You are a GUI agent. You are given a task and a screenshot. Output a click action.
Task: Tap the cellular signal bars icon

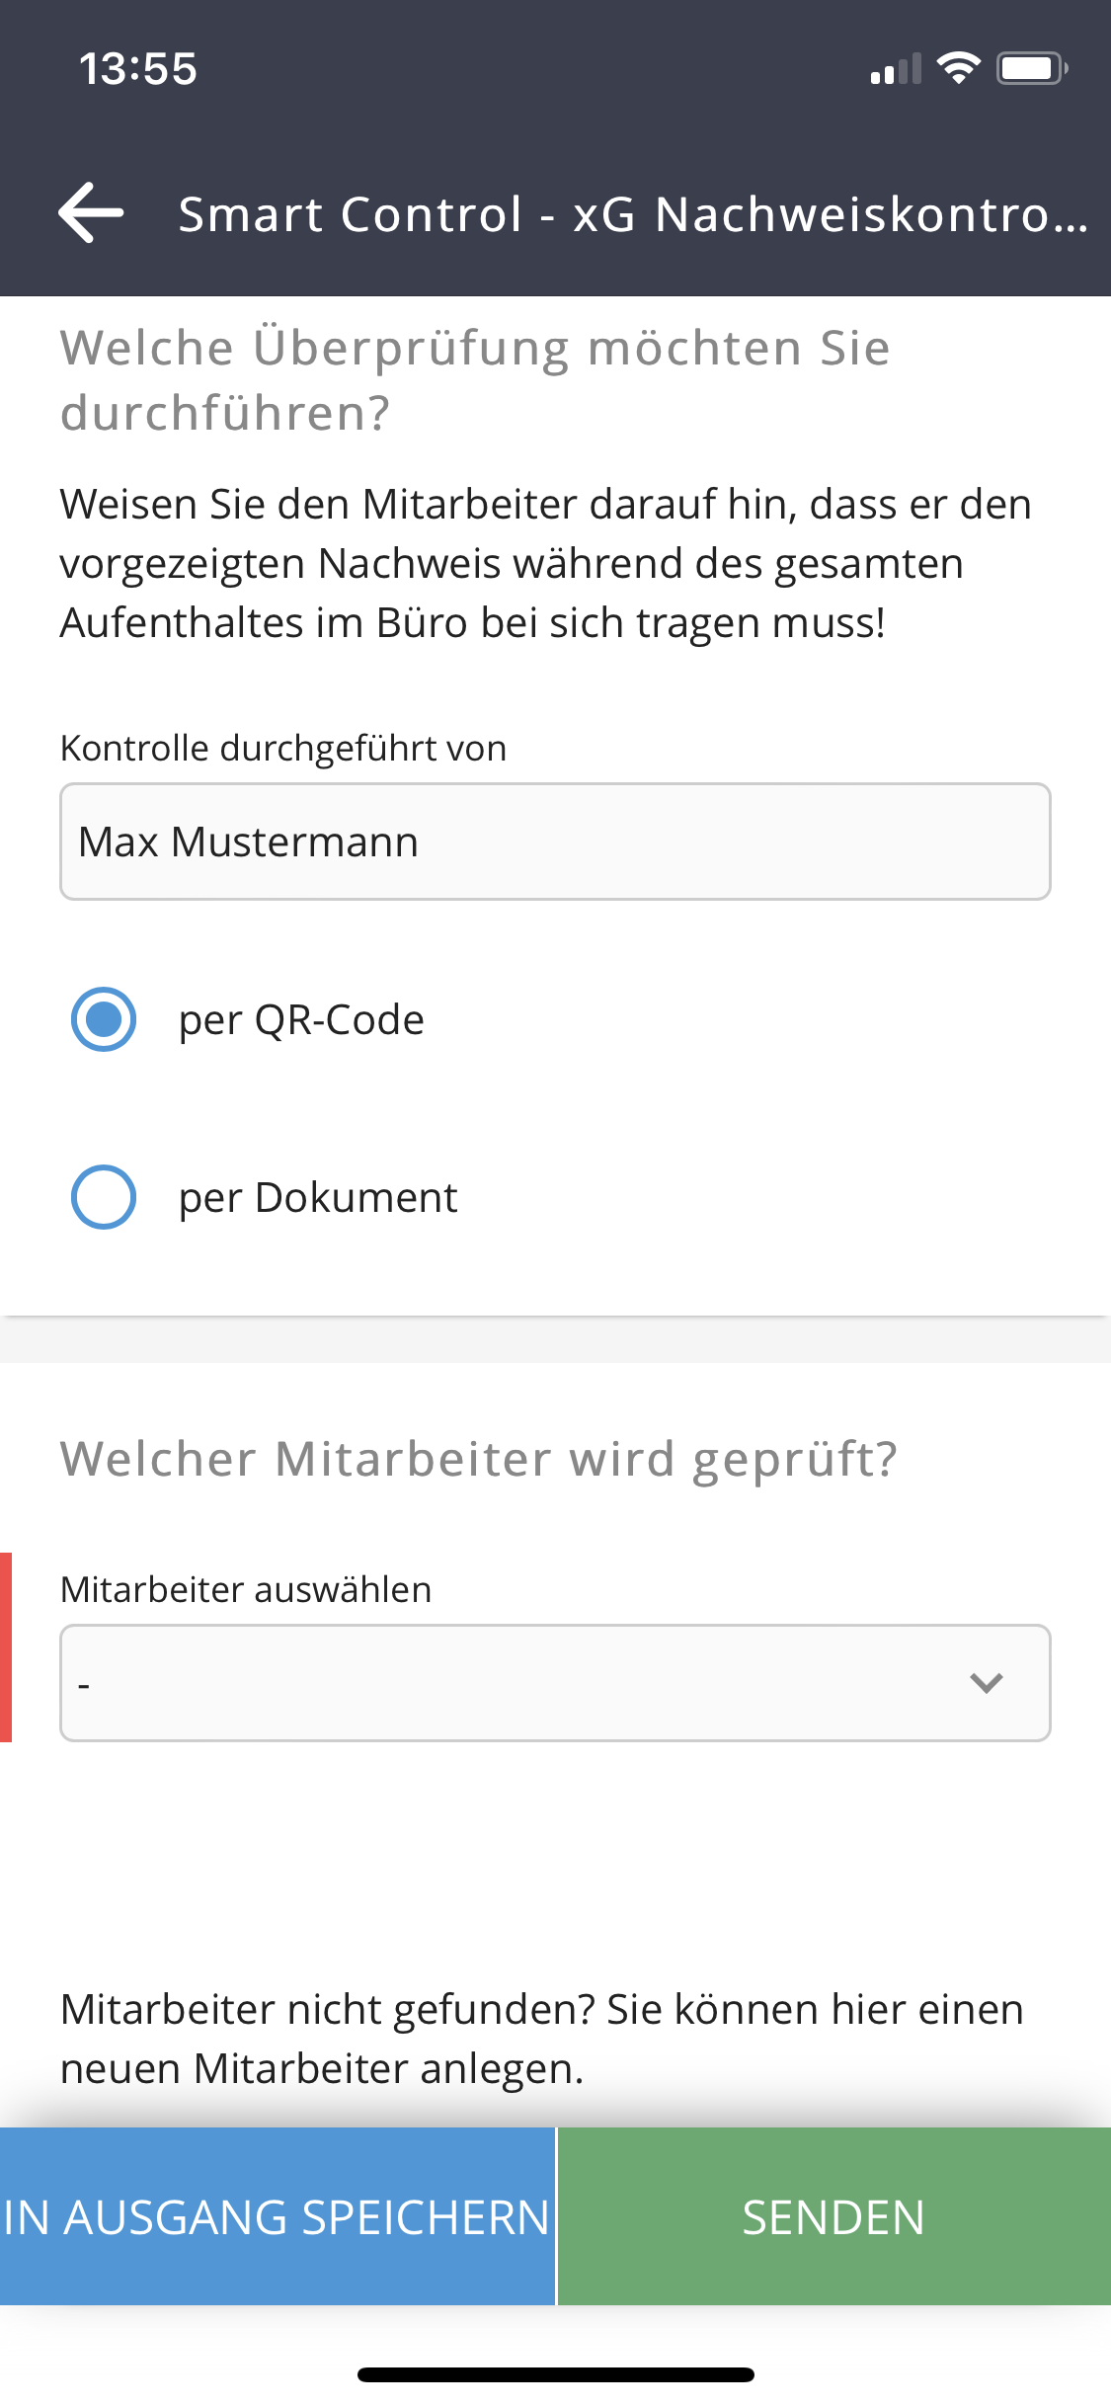(x=895, y=69)
